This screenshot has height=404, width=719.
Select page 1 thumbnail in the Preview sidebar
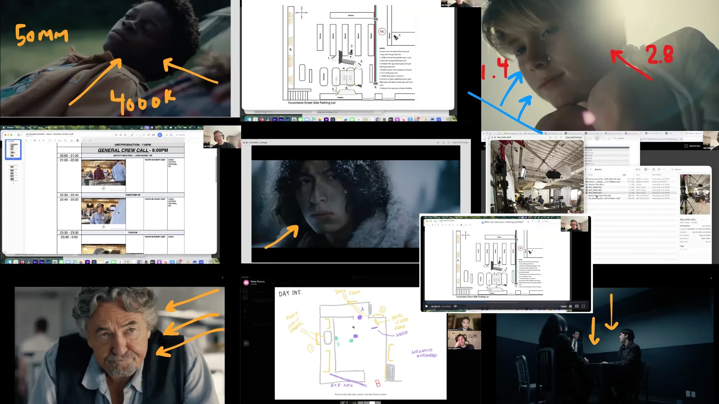pos(13,149)
